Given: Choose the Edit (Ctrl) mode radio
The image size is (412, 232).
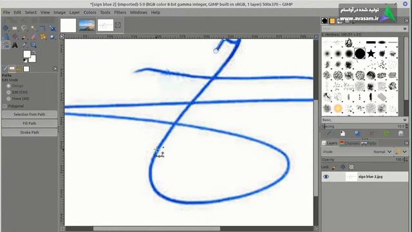Looking at the screenshot, I should tap(8, 92).
